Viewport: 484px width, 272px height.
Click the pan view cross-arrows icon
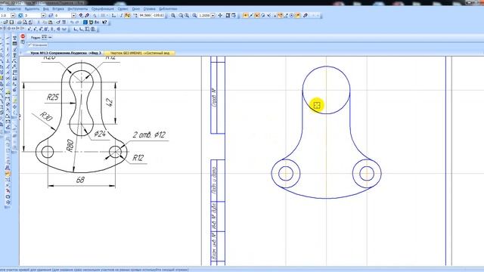click(x=220, y=15)
